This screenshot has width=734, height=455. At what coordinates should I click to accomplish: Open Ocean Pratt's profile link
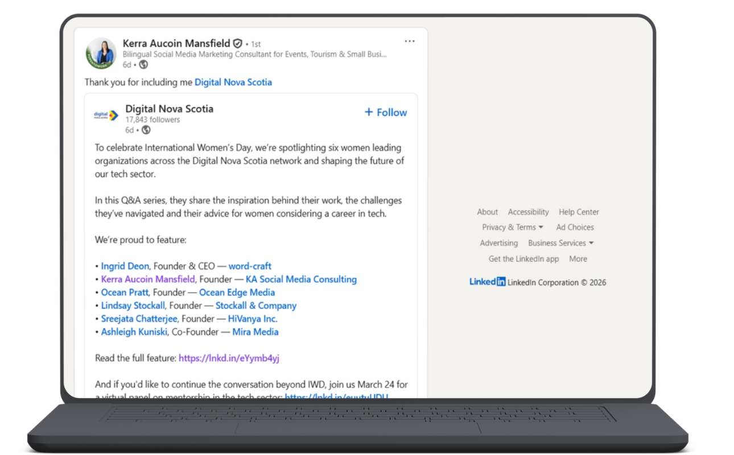[x=125, y=292]
